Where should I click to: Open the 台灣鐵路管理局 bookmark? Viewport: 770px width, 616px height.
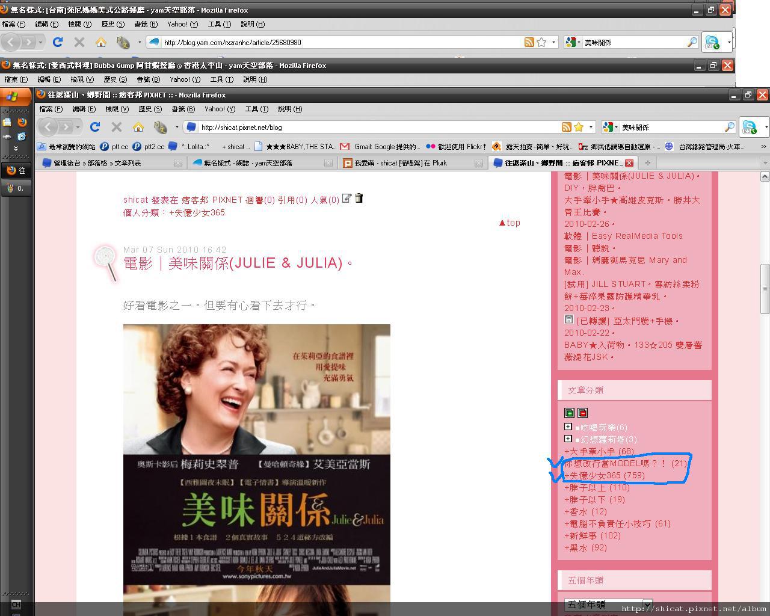(x=705, y=146)
